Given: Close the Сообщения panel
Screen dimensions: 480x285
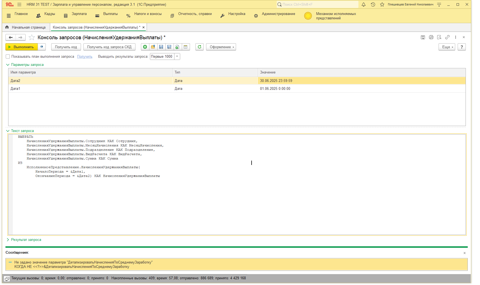Looking at the screenshot, I should pyautogui.click(x=464, y=253).
